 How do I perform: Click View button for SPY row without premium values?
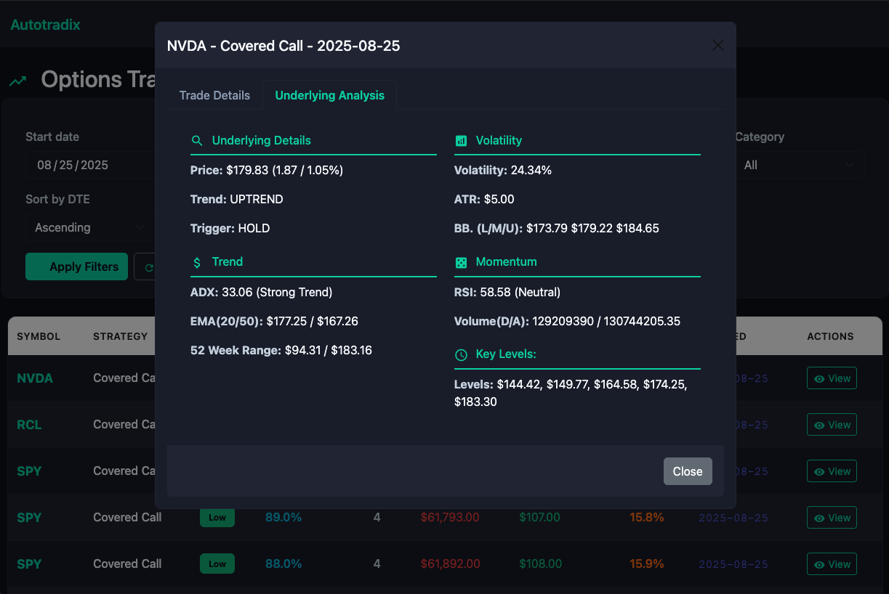(832, 471)
